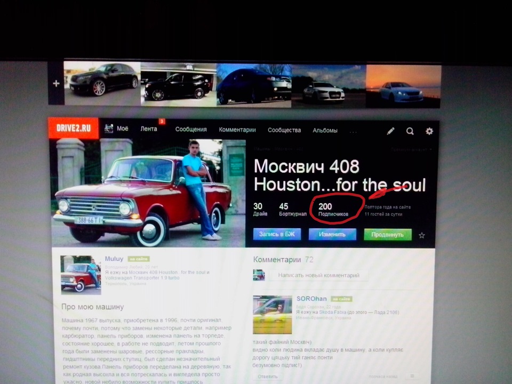
Task: Click the Изменить button
Action: pos(332,235)
